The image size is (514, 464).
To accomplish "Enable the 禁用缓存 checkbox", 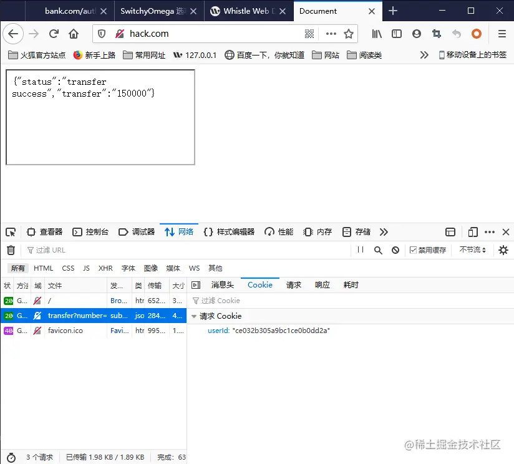I will click(413, 249).
